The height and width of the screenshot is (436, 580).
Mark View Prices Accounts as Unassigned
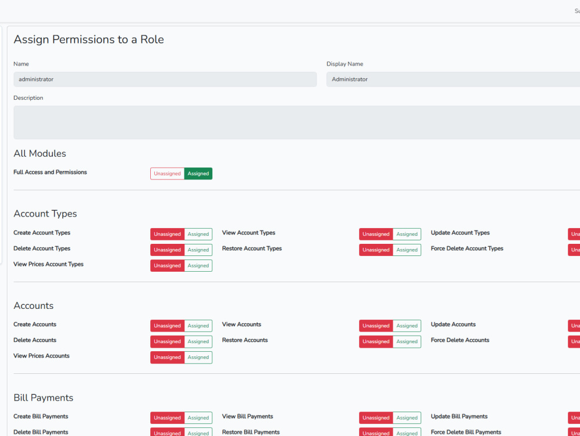[167, 358]
